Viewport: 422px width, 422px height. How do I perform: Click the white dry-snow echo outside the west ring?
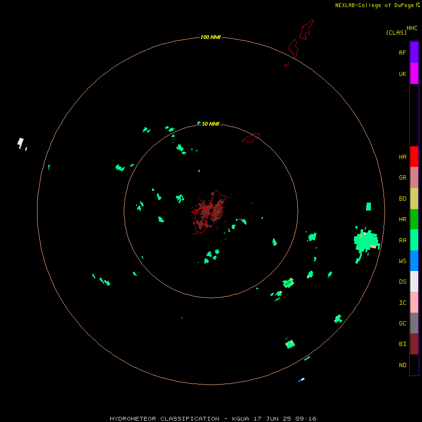21,143
